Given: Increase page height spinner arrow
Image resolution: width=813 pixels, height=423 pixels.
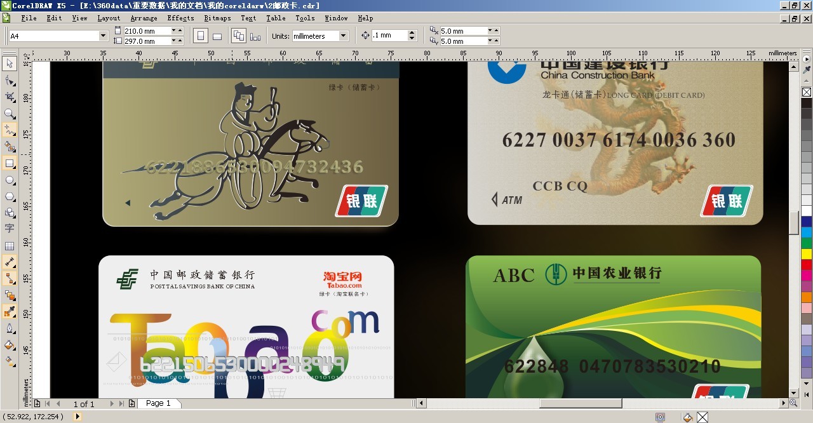Looking at the screenshot, I should (x=179, y=39).
